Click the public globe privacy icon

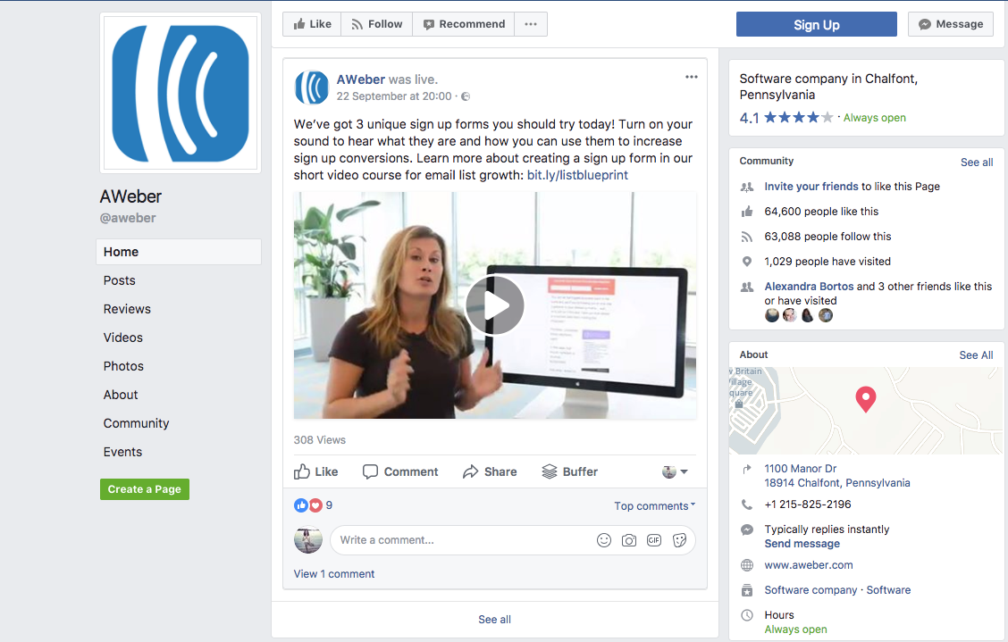[466, 96]
